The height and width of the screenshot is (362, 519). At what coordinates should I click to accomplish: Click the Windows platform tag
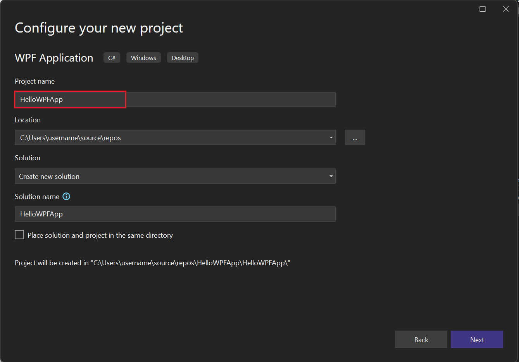pos(143,58)
